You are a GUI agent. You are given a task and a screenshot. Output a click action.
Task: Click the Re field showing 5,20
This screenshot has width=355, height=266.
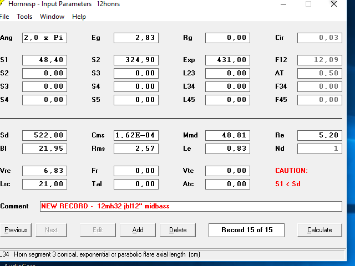pyautogui.click(x=319, y=135)
